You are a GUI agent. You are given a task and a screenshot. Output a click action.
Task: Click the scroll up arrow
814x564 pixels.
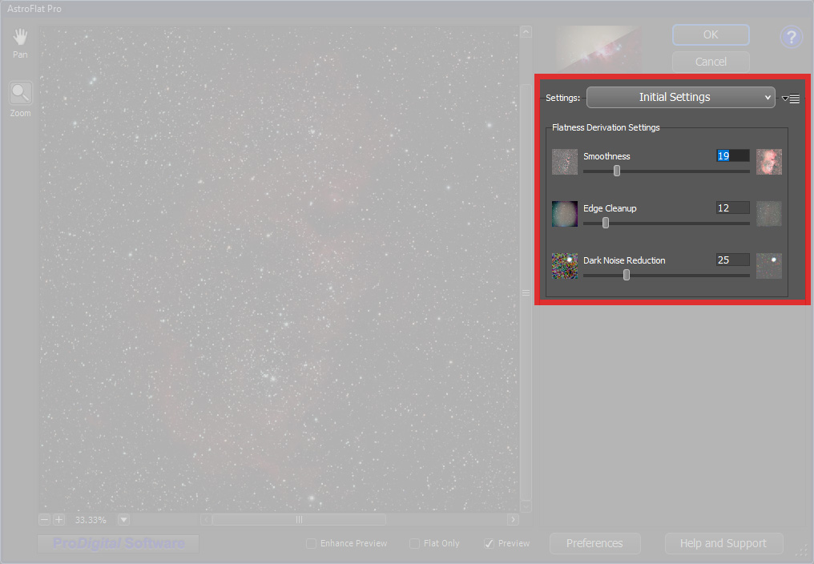[x=526, y=32]
